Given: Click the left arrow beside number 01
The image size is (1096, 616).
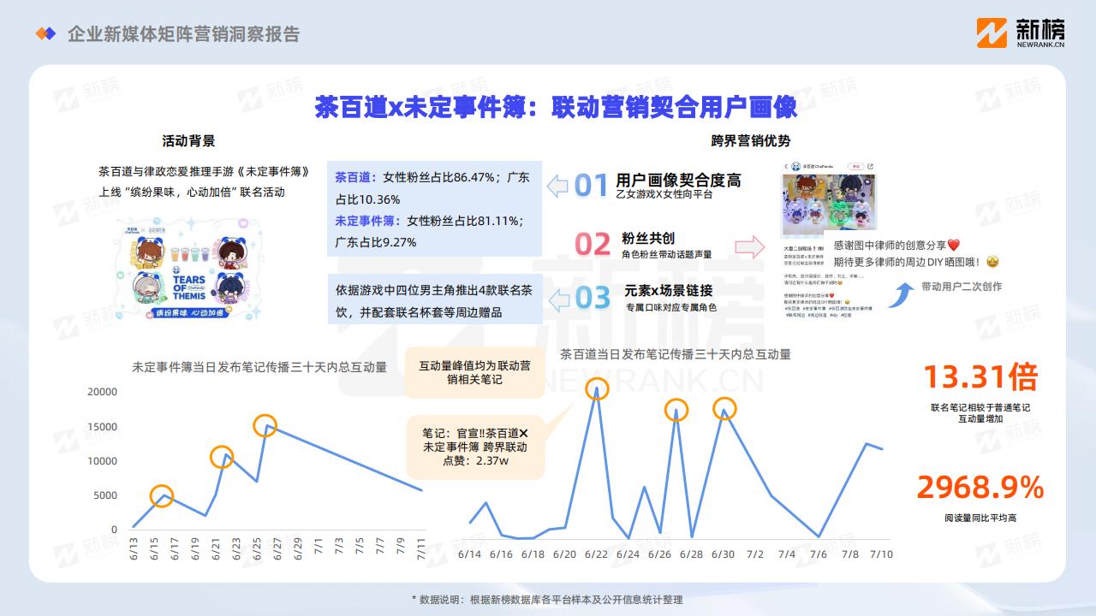Looking at the screenshot, I should (x=557, y=185).
